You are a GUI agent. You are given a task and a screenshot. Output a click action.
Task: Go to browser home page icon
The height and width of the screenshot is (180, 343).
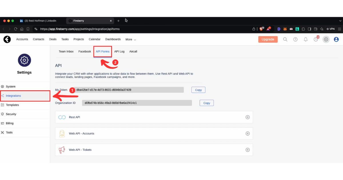coord(22,29)
